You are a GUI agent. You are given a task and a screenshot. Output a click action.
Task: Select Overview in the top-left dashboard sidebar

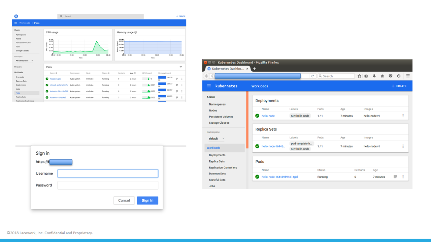18,67
